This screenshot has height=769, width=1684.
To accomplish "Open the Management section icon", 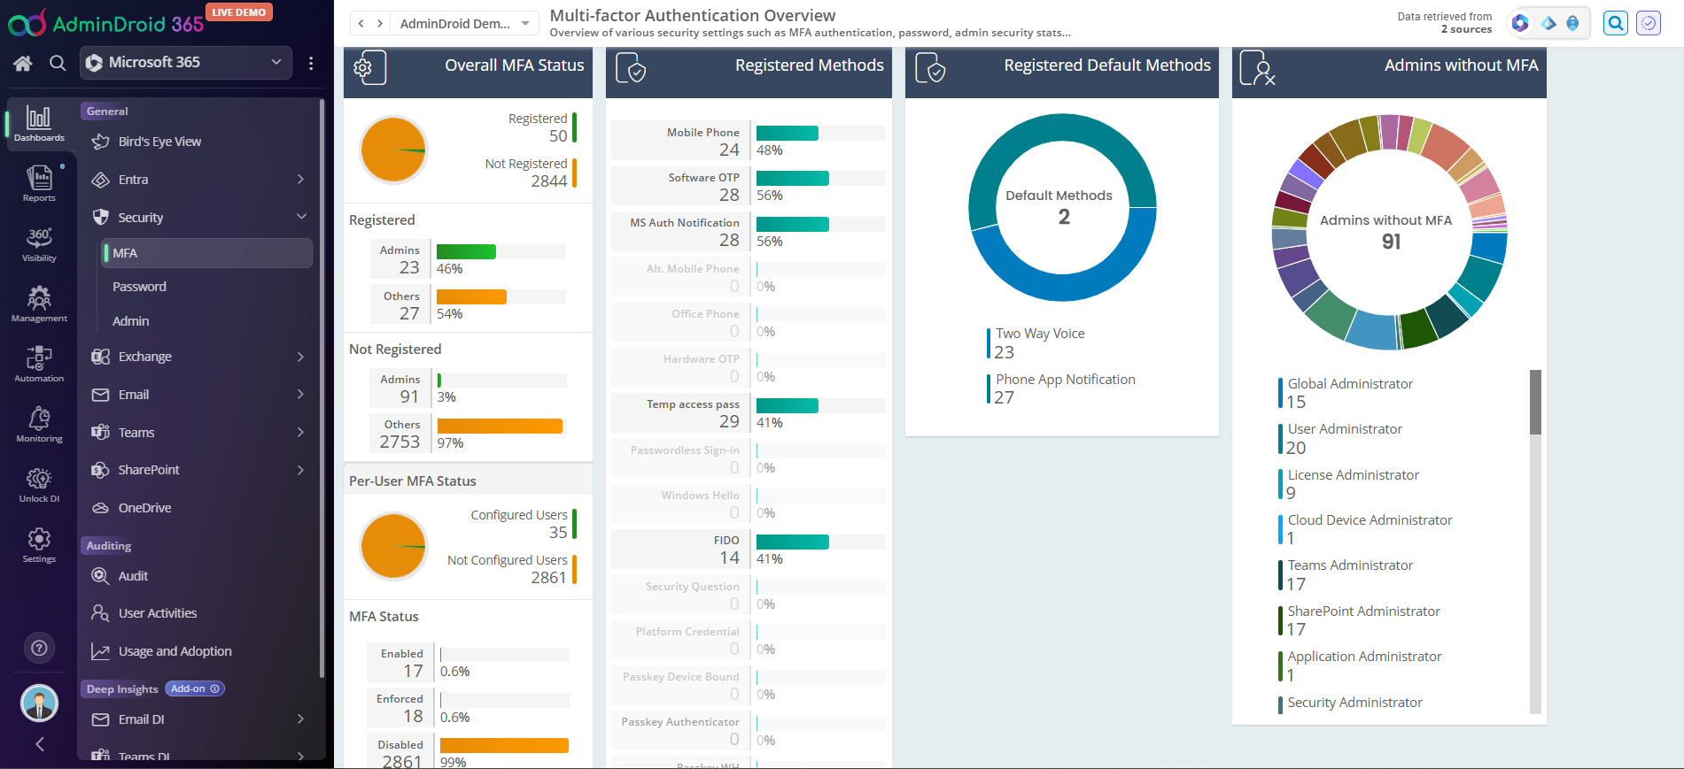I will 39,304.
